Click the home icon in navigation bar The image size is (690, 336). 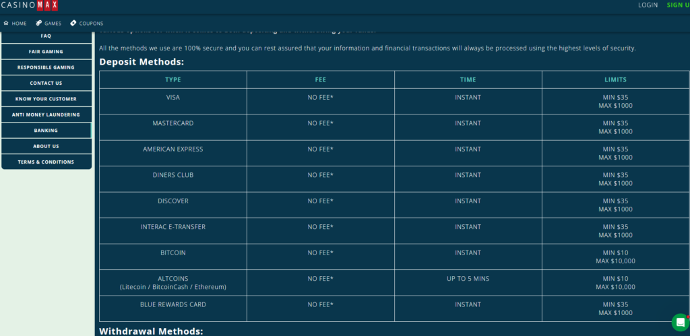pyautogui.click(x=6, y=24)
